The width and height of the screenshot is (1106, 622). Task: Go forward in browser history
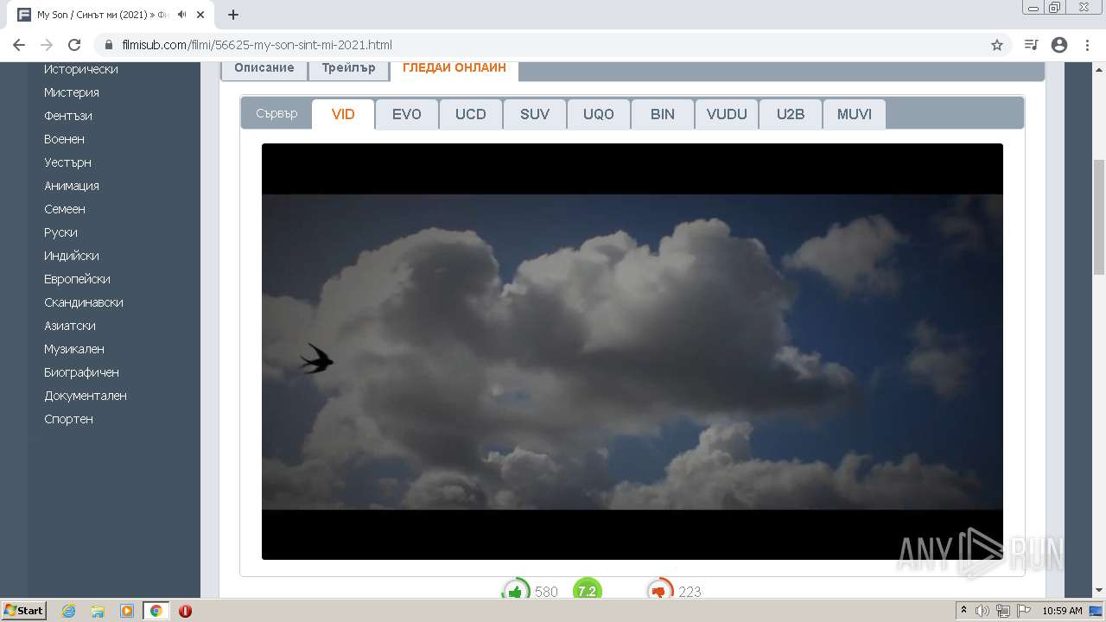point(47,45)
